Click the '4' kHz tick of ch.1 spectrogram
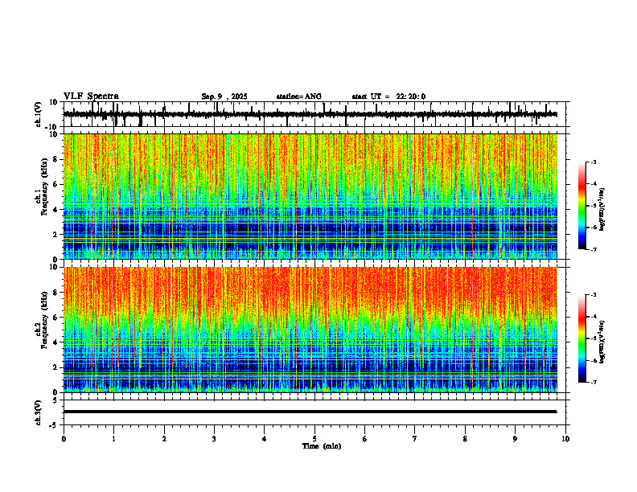Screen dimensions: 637x492 tap(56, 210)
